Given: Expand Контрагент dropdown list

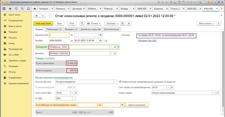Looking at the screenshot, I should click(x=111, y=47).
